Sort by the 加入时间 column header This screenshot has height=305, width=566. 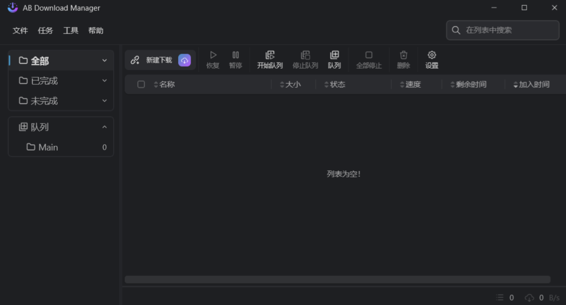pos(531,84)
